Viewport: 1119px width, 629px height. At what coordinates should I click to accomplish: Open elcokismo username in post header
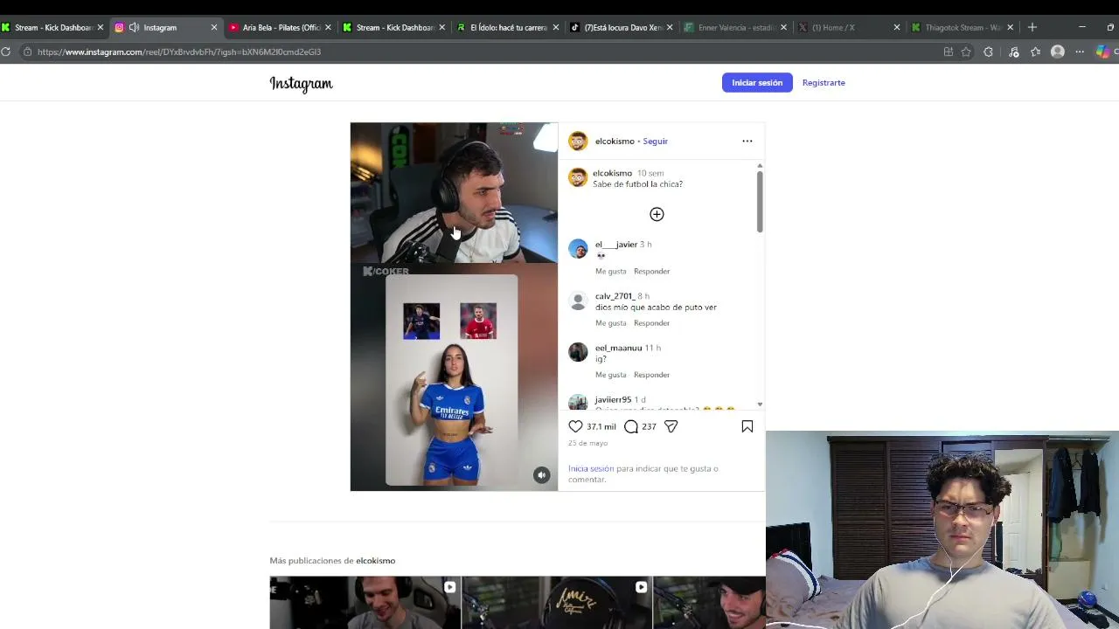tap(615, 141)
